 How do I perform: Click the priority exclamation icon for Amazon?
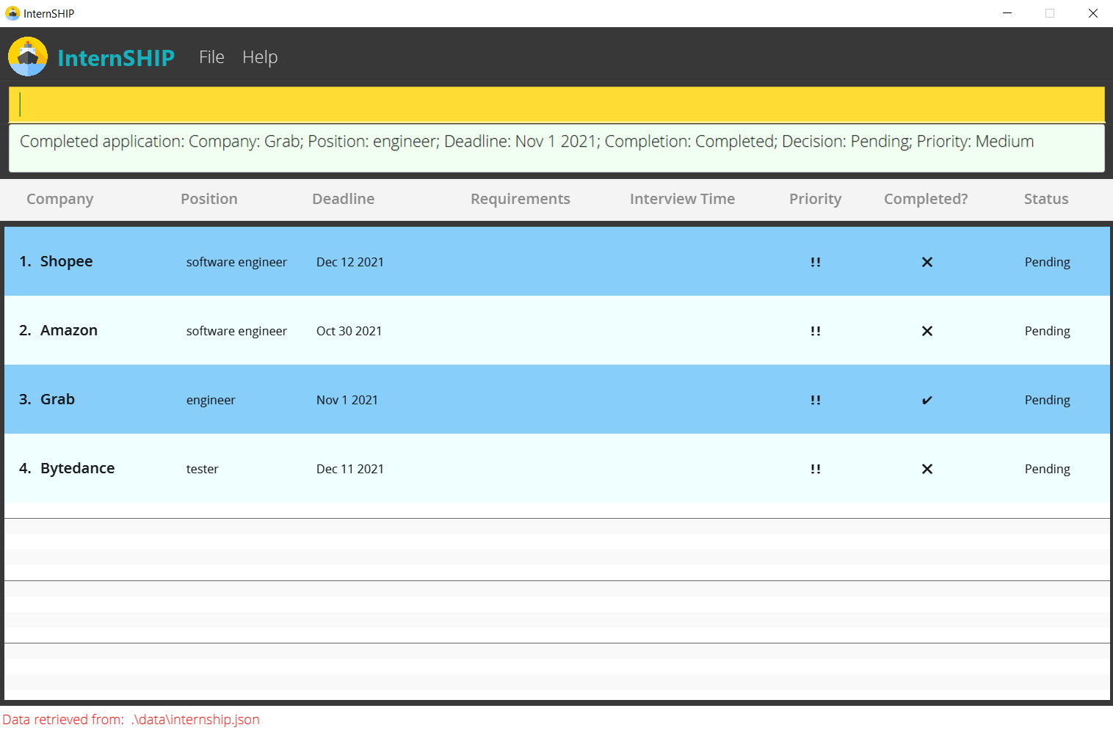816,331
